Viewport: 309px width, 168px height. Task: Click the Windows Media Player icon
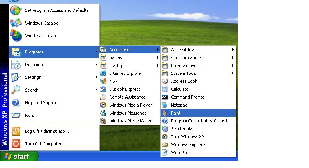(103, 105)
